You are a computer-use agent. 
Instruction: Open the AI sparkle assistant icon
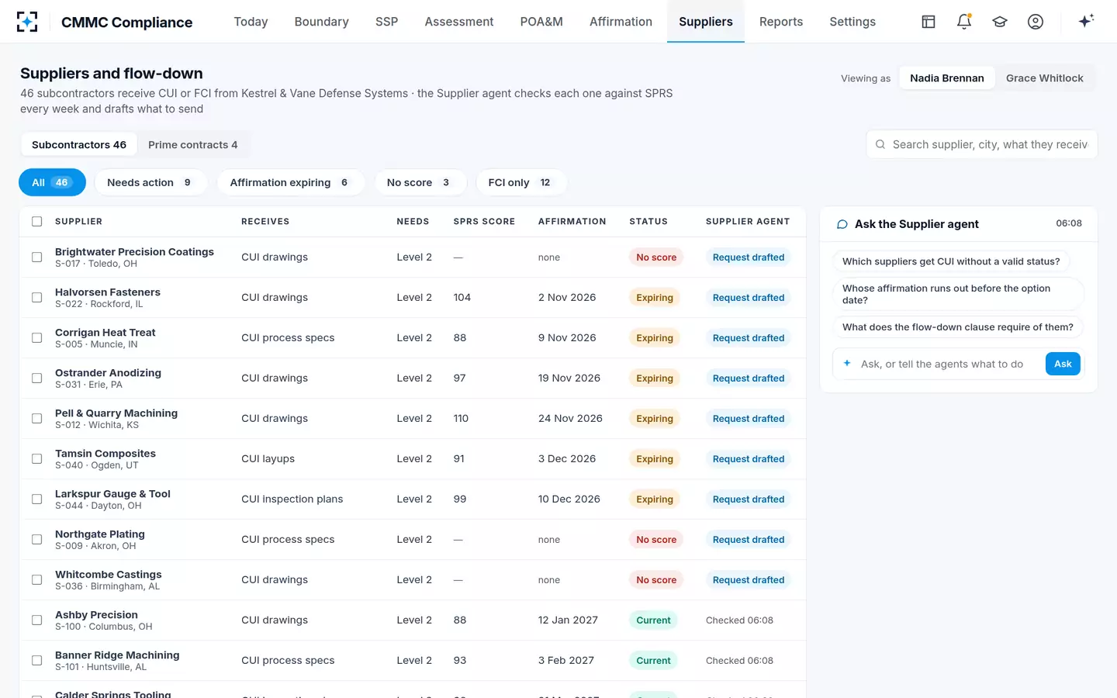[x=1086, y=21]
